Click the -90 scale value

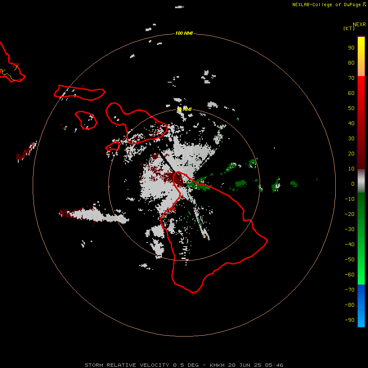[350, 320]
